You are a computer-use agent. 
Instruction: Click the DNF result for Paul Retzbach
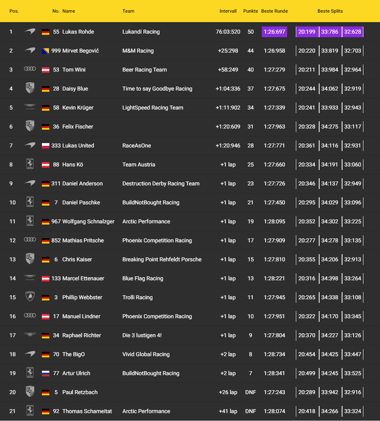tap(250, 392)
